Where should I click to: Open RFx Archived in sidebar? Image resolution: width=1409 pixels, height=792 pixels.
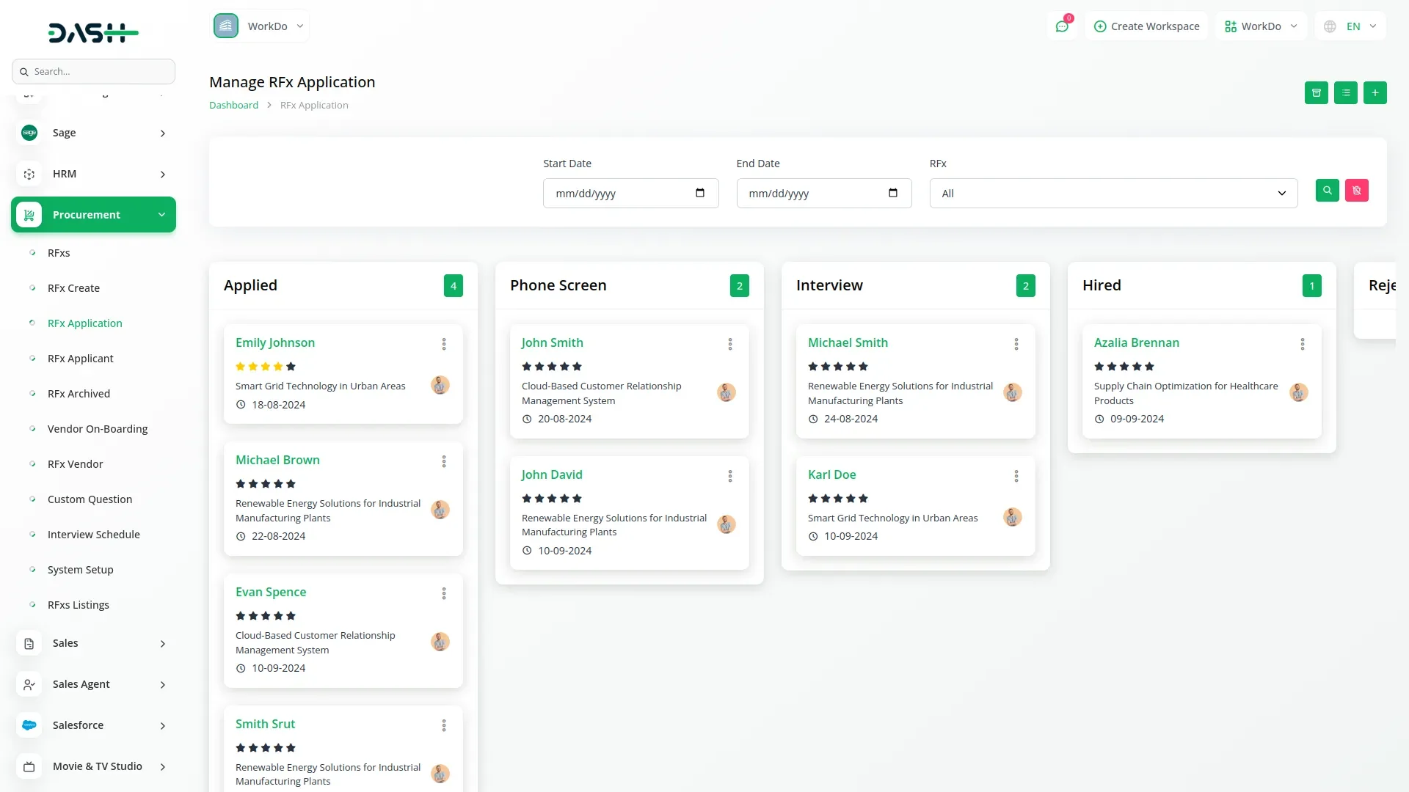[79, 394]
